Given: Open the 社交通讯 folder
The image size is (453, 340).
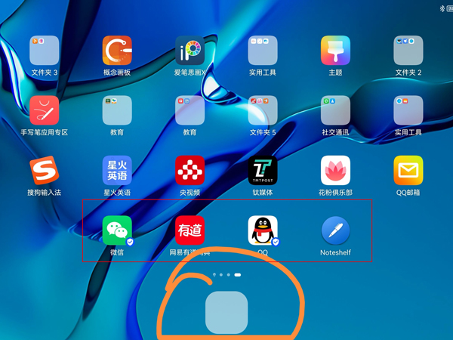Looking at the screenshot, I should pos(335,110).
